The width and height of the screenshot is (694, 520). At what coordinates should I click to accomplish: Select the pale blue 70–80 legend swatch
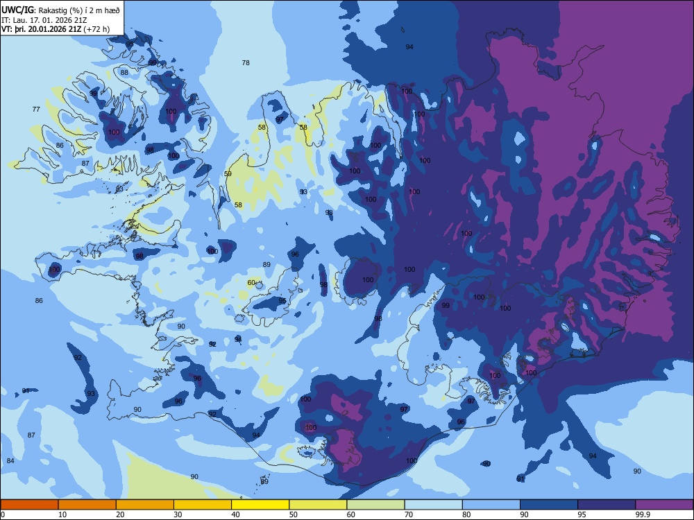[433, 505]
